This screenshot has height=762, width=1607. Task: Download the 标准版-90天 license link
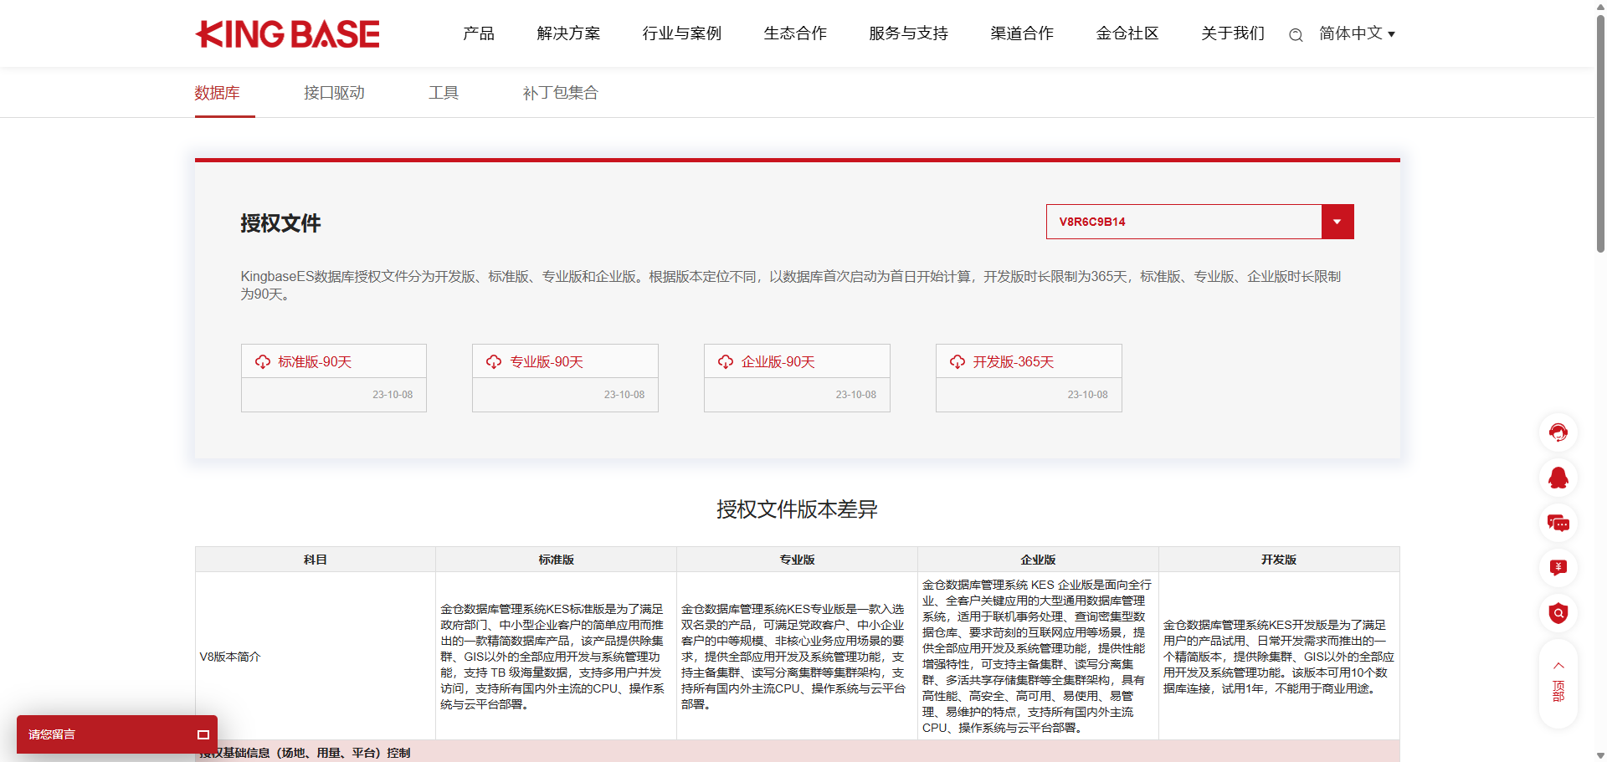[315, 361]
